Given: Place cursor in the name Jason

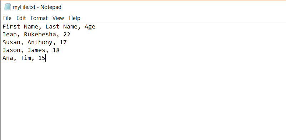Looking at the screenshot, I should click(x=11, y=50).
